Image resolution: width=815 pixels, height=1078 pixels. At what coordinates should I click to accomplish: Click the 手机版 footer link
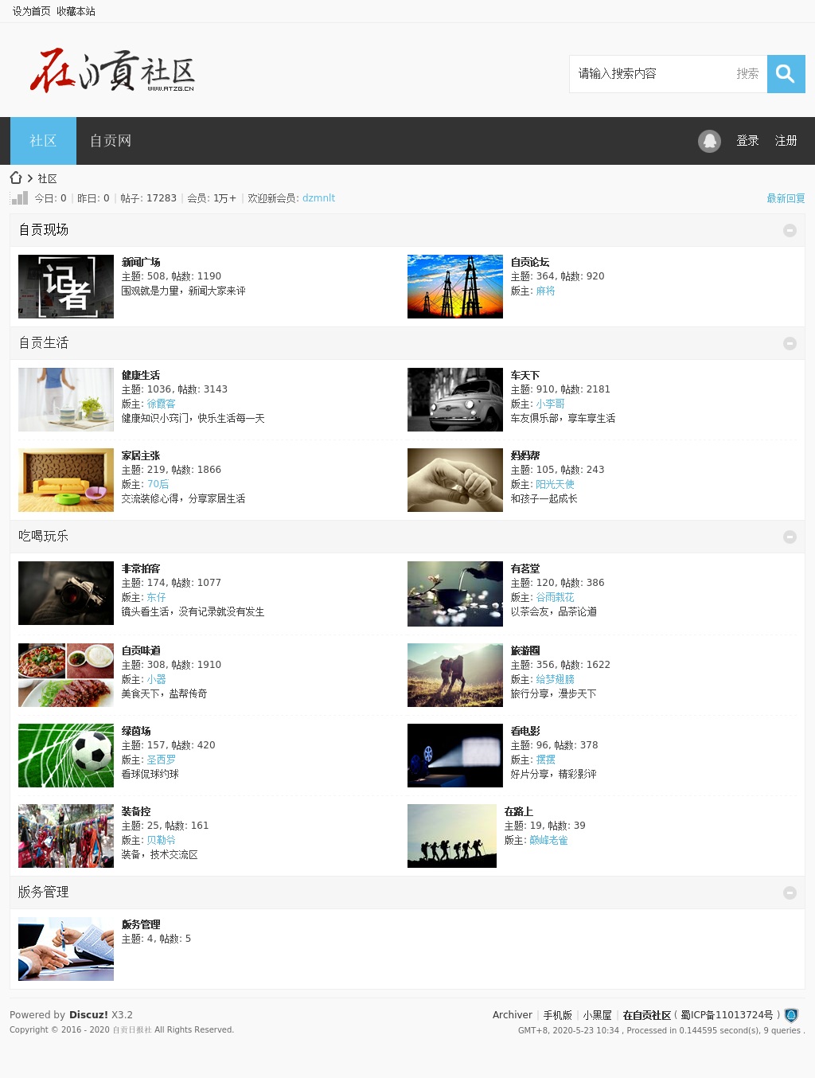pyautogui.click(x=557, y=1015)
